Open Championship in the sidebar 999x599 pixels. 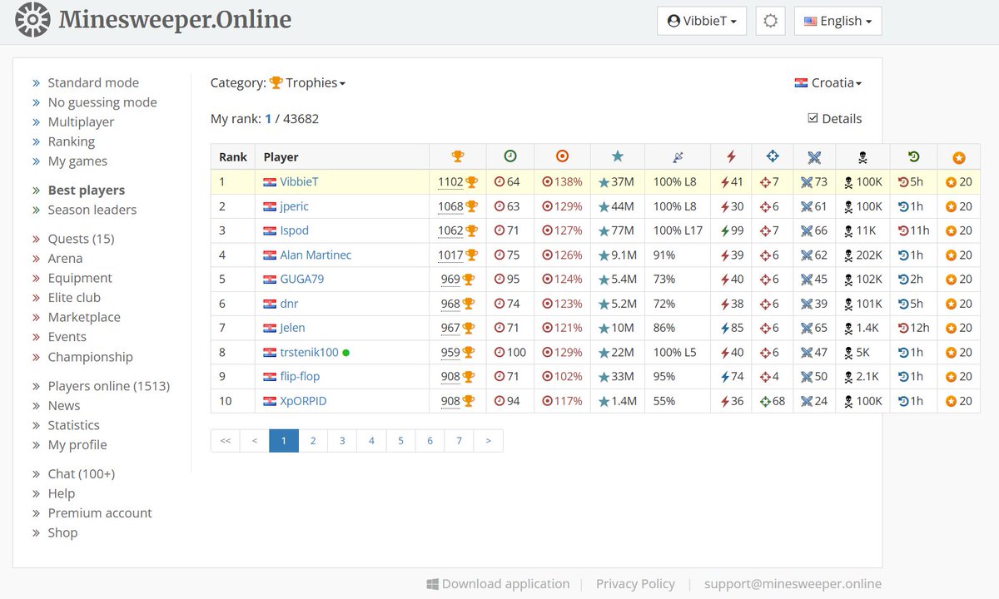pyautogui.click(x=90, y=357)
